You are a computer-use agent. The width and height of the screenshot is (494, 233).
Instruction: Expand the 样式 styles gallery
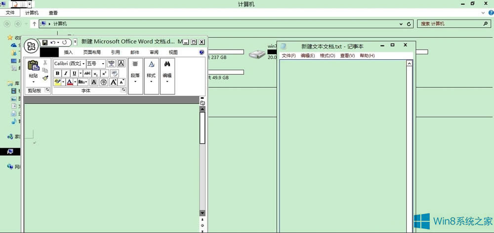[151, 81]
